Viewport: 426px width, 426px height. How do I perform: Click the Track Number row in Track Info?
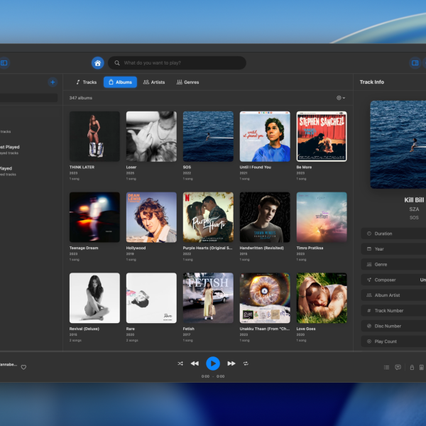393,310
